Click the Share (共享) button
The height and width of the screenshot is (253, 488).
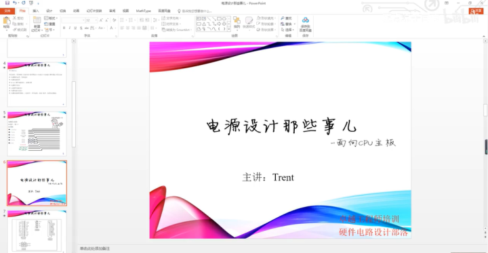click(x=476, y=11)
